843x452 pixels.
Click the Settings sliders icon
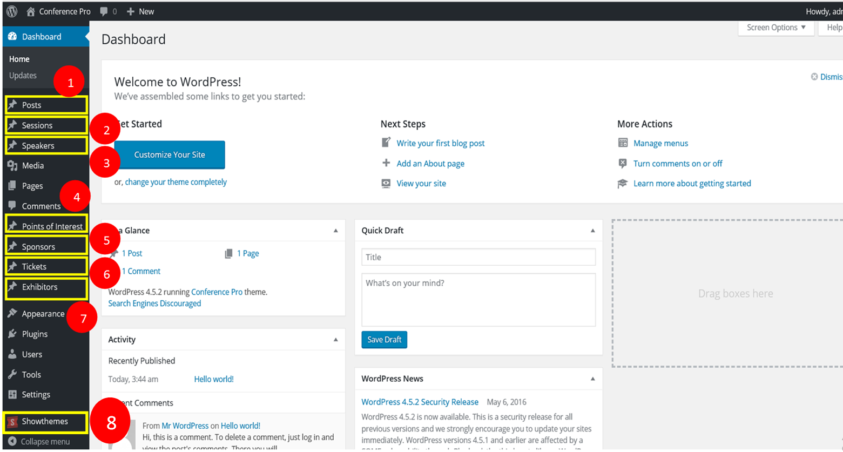(12, 395)
